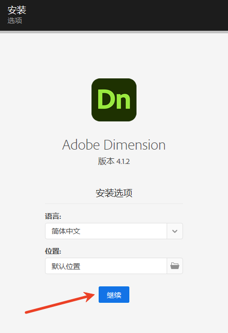Viewport: 228px width, 333px height.
Task: Click the folder browse icon for 位置
Action: [x=175, y=266]
